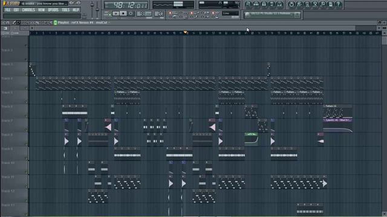Open the browser shortcut icon

[272, 4]
